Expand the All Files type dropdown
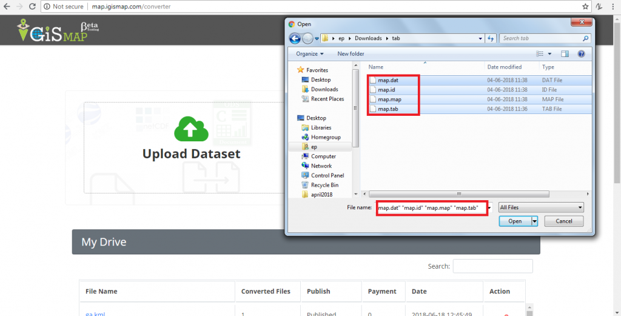This screenshot has height=316, width=621. pos(540,207)
